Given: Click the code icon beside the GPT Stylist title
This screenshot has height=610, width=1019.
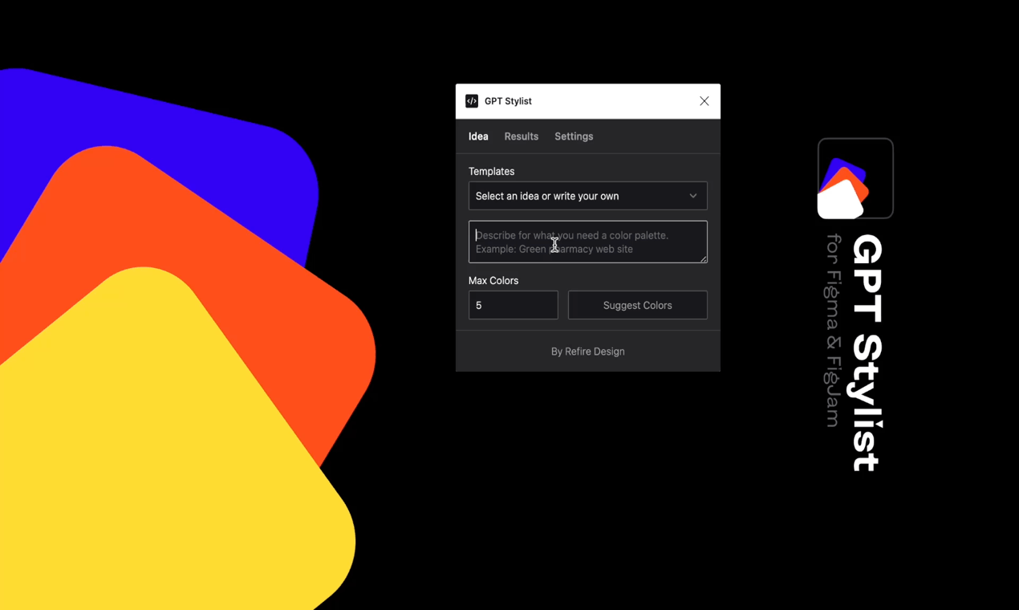Looking at the screenshot, I should coord(472,101).
